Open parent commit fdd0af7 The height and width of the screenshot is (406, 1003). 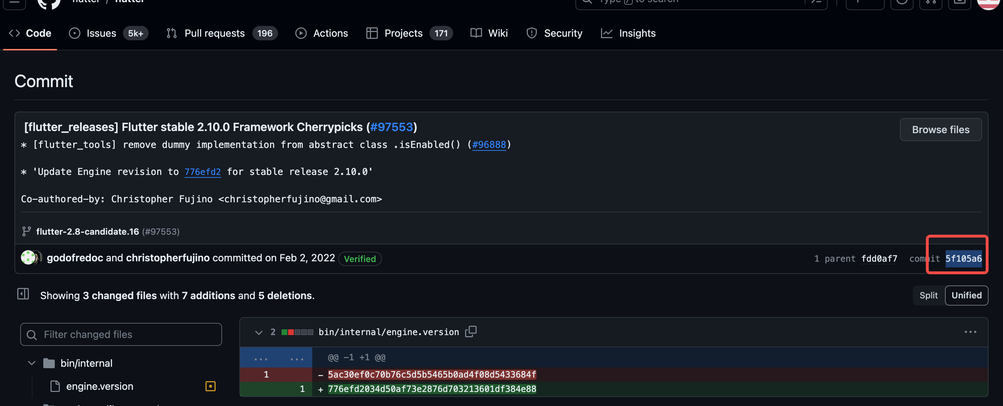pyautogui.click(x=879, y=259)
